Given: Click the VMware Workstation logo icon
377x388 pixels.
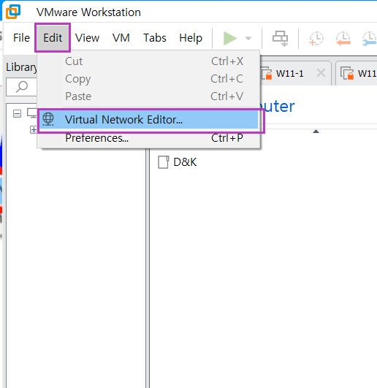Looking at the screenshot, I should [13, 12].
